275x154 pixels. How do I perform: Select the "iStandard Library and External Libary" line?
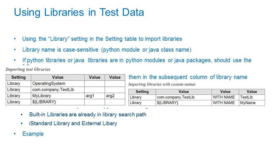click(x=73, y=123)
